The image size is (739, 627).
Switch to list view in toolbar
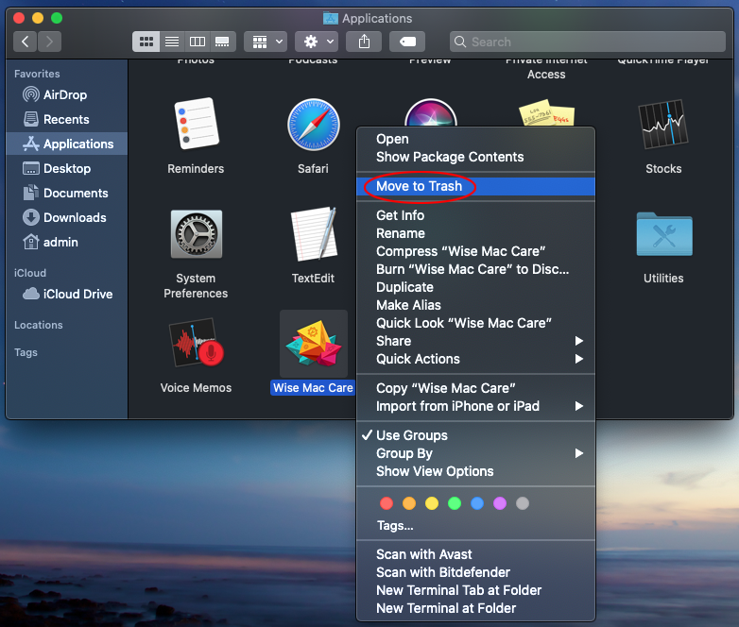(x=172, y=42)
